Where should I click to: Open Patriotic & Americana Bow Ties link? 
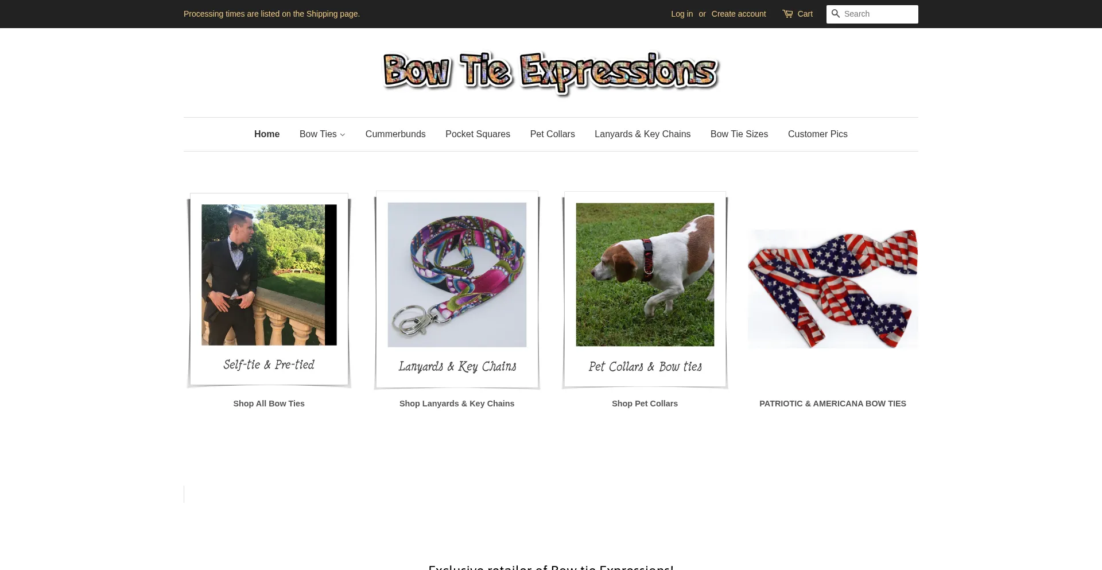833,404
